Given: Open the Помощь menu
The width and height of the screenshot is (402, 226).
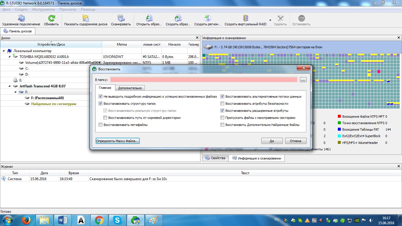Looking at the screenshot, I should coord(88,9).
